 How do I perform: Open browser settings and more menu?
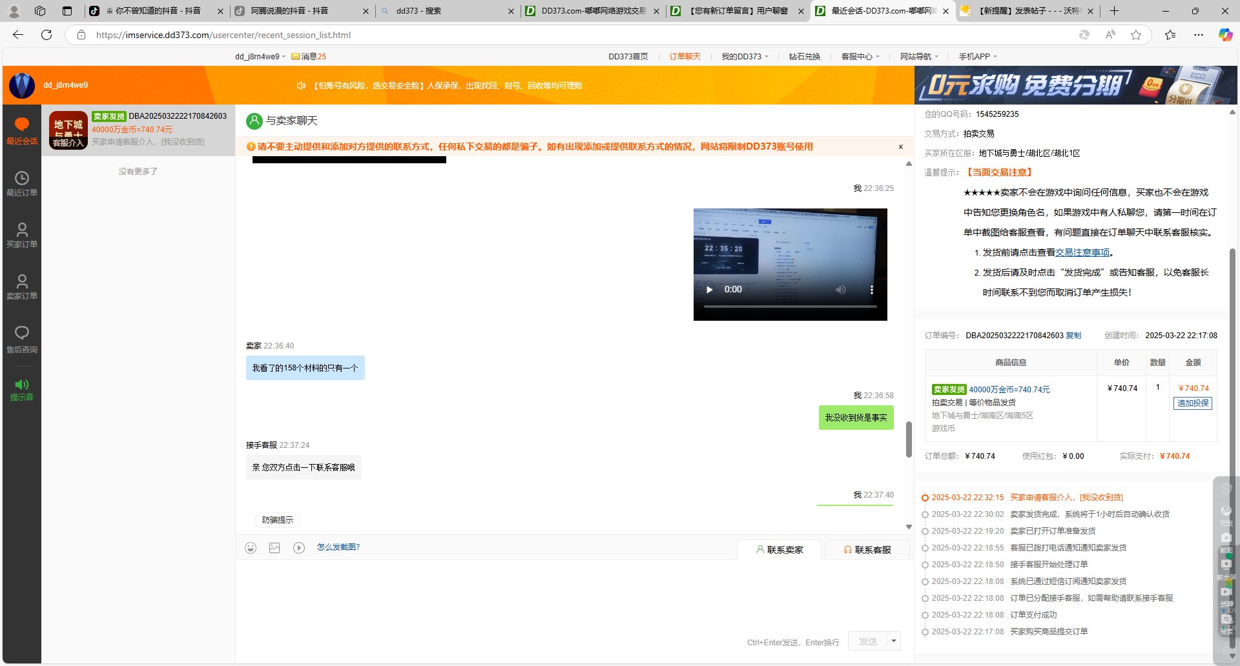point(1199,35)
